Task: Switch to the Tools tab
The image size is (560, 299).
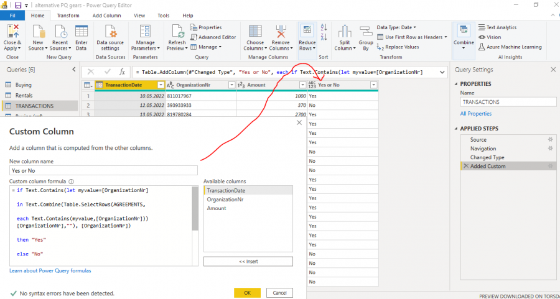Action: pyautogui.click(x=164, y=16)
